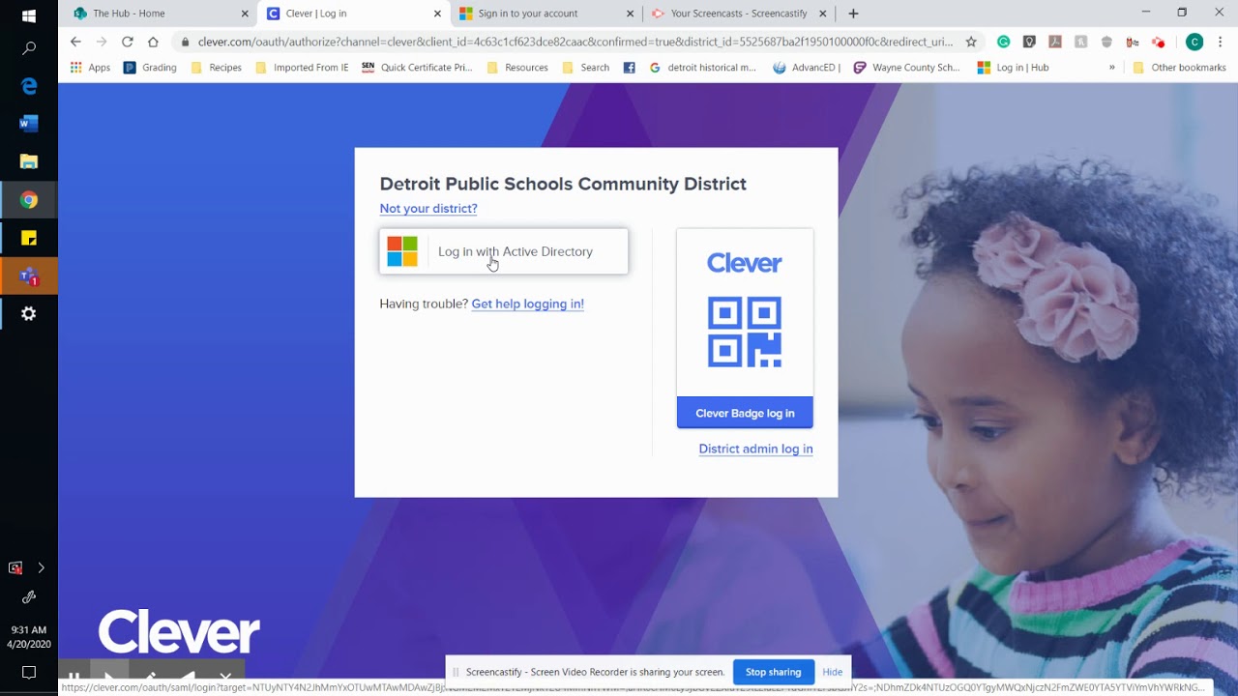1238x696 pixels.
Task: Open the lightbulb extension in Chrome toolbar
Action: tap(1029, 42)
